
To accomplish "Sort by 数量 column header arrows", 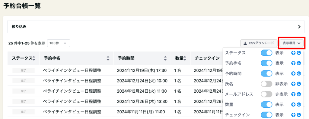I will pos(185,58).
